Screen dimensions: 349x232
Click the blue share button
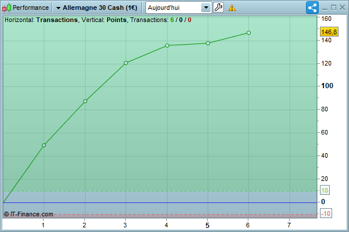(x=312, y=8)
